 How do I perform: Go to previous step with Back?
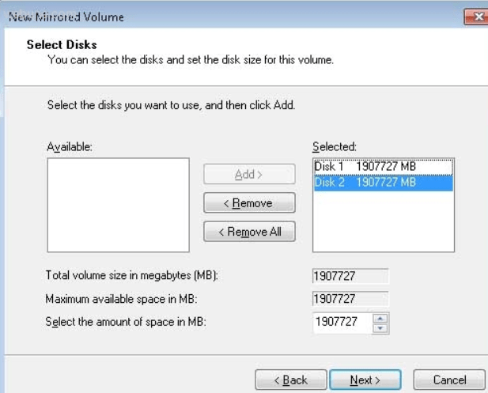pos(291,380)
